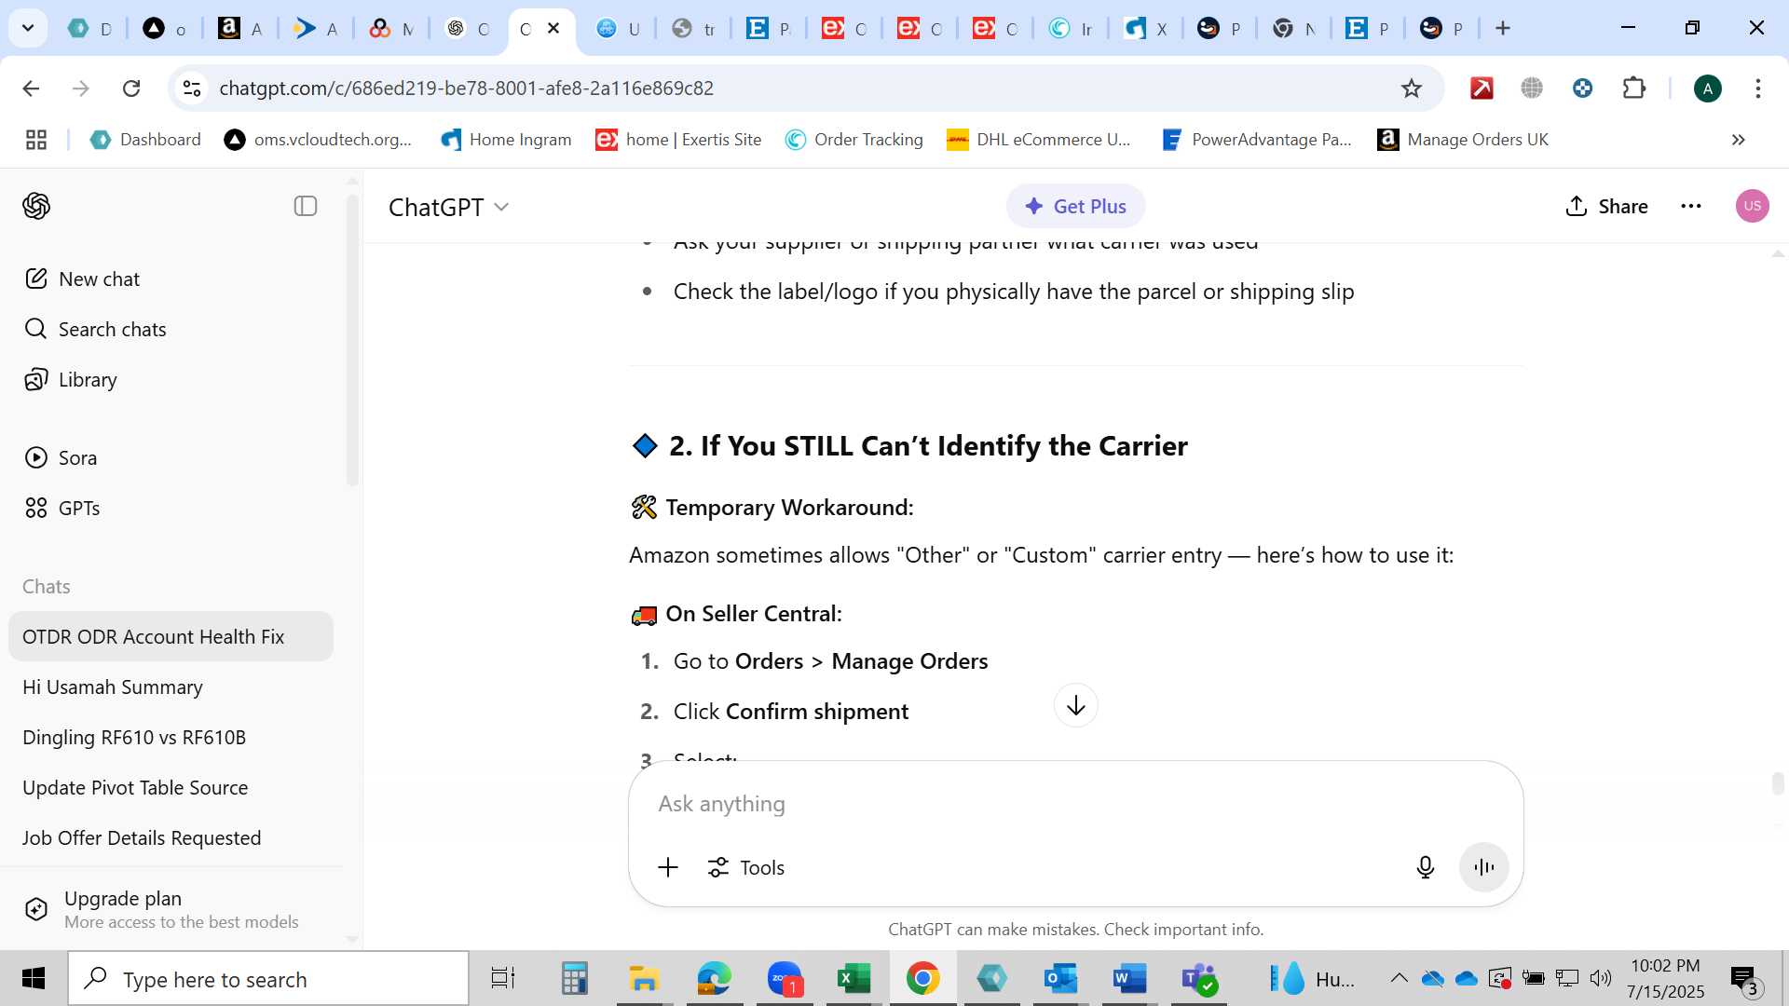Switch to the Amazon tab labeled A

(x=240, y=29)
